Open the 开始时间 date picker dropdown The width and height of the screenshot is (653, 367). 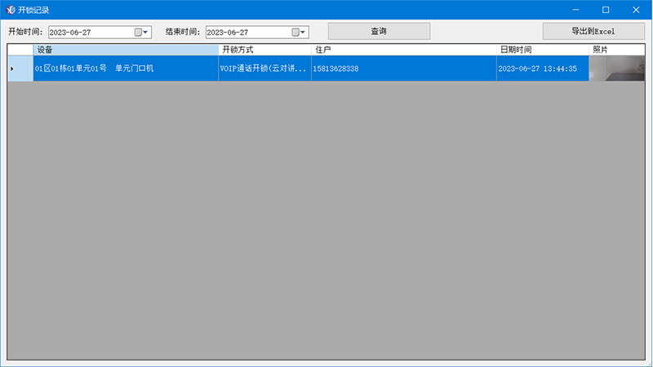click(x=141, y=32)
